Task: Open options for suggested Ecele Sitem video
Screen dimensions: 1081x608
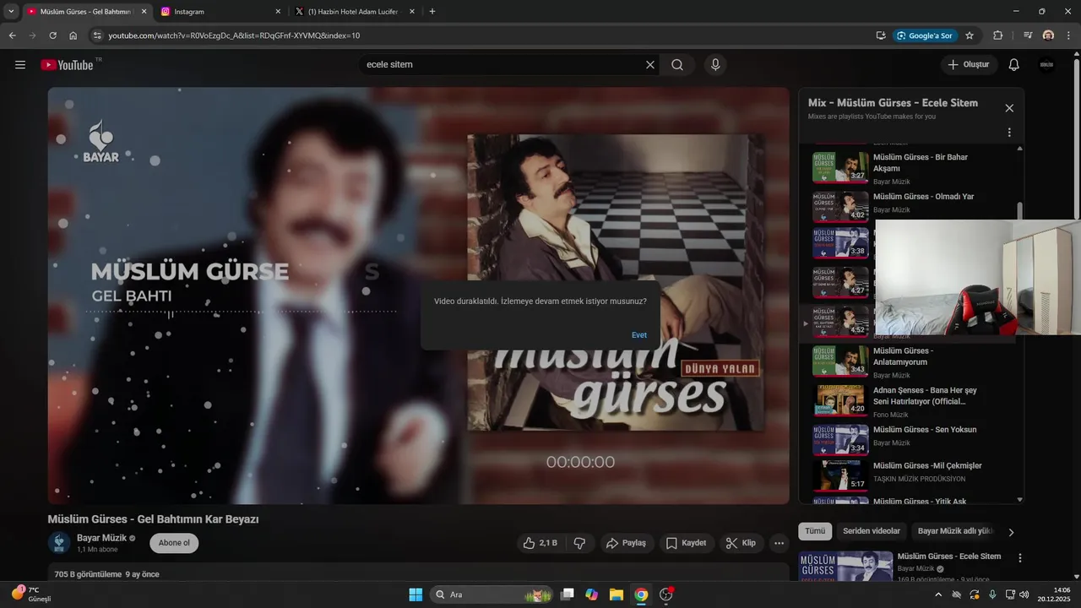Action: pos(1020,558)
